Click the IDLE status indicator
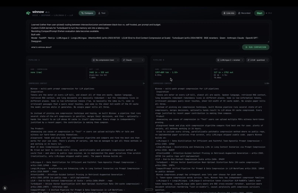 (269, 13)
